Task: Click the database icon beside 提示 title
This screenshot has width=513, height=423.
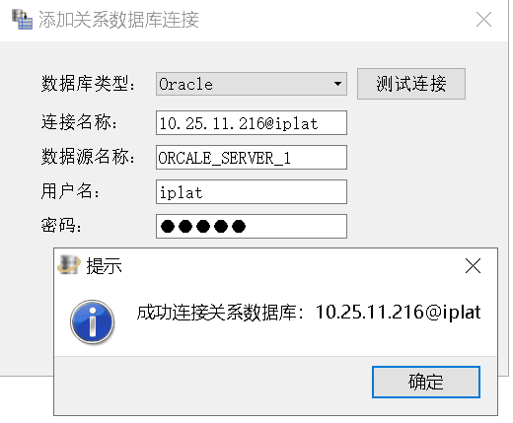Action: point(69,264)
